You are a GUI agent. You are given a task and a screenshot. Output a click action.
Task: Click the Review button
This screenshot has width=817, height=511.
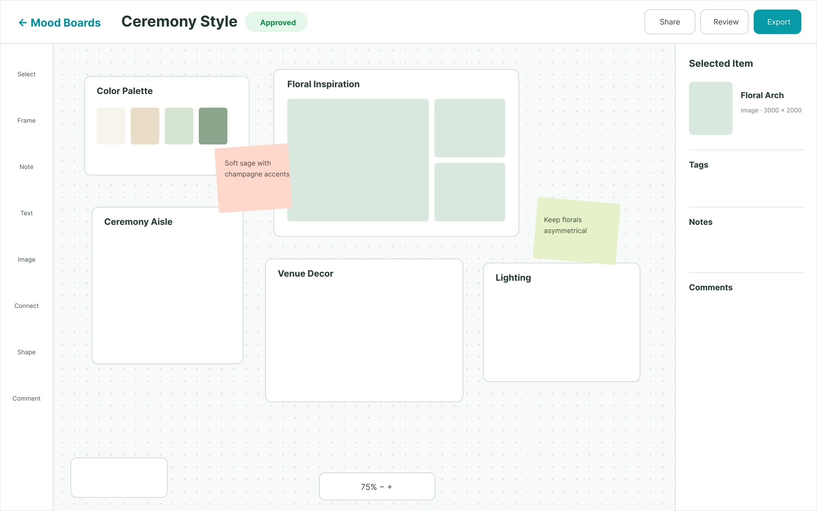pos(724,22)
